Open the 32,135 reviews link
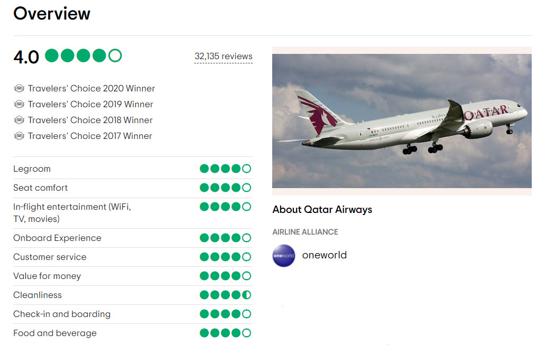 tap(224, 56)
